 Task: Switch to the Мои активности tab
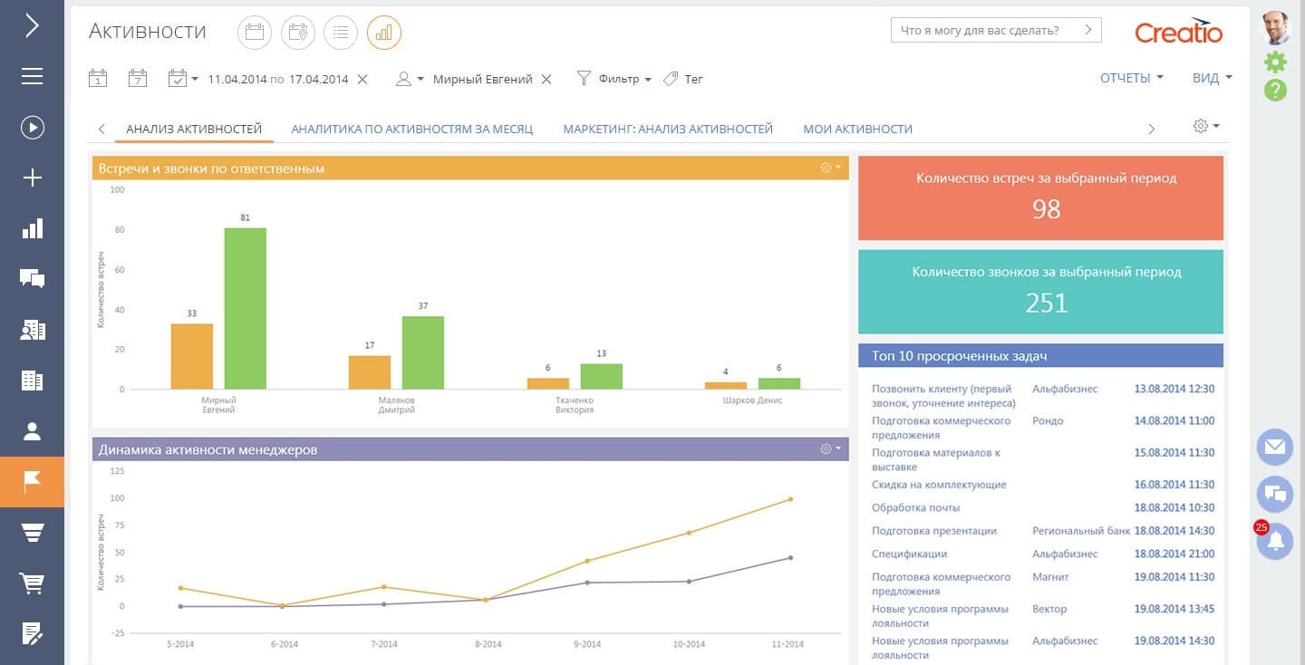857,129
